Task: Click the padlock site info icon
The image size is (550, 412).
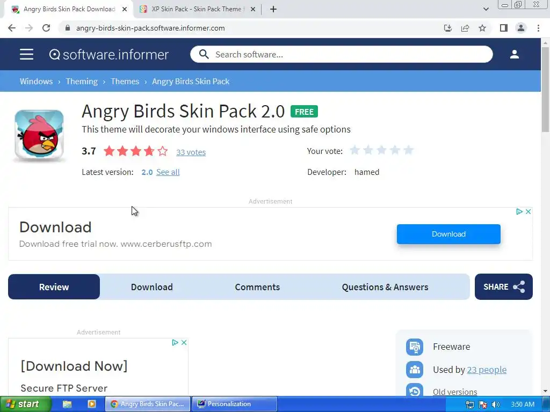Action: click(68, 28)
